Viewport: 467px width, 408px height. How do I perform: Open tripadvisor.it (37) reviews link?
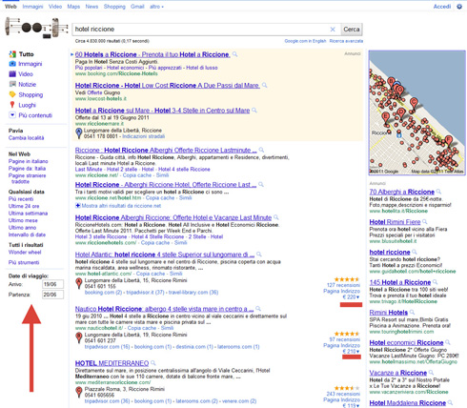(x=145, y=293)
